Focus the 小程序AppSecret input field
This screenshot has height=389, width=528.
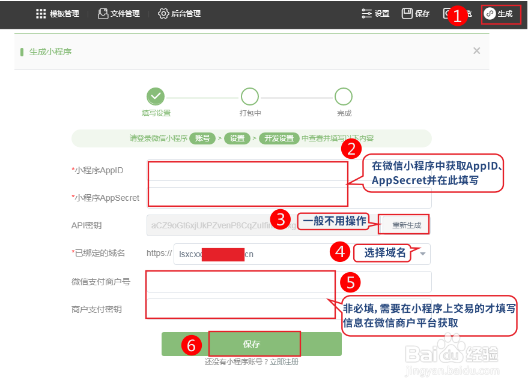click(289, 198)
